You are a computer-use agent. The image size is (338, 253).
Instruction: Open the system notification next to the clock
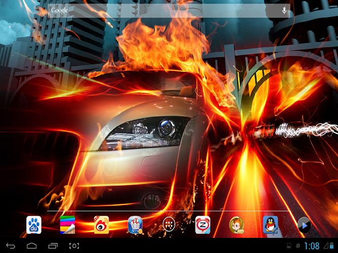click(x=298, y=246)
